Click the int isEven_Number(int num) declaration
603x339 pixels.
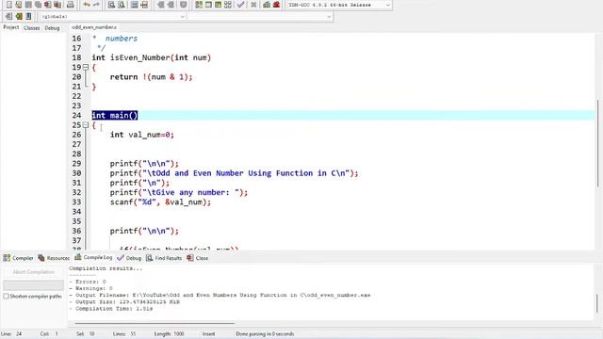click(x=152, y=57)
